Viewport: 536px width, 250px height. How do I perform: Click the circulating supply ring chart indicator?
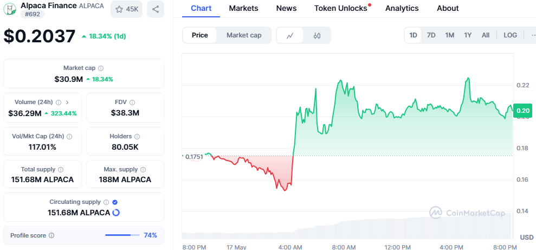tap(116, 213)
